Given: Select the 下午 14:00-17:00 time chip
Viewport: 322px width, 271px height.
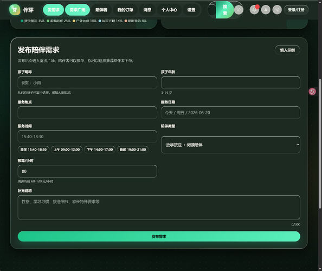Looking at the screenshot, I should pos(100,150).
